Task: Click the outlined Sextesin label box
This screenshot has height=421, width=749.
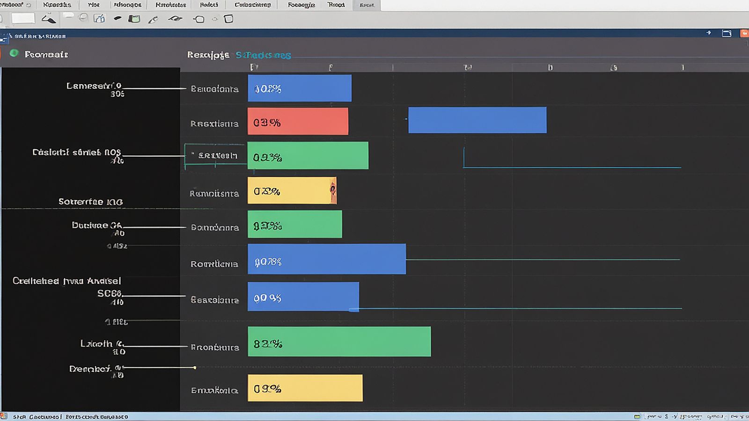Action: (215, 156)
